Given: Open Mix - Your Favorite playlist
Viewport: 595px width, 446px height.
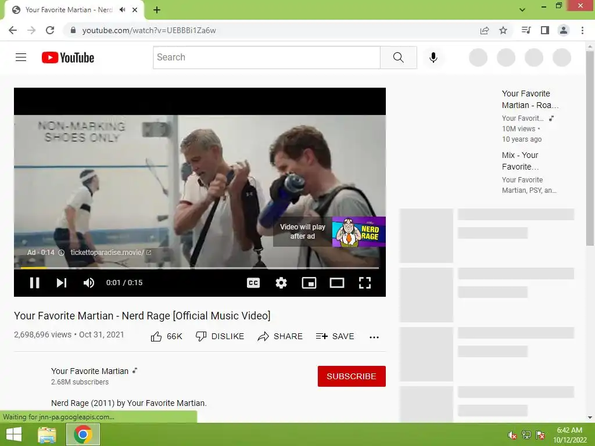Looking at the screenshot, I should coord(520,161).
